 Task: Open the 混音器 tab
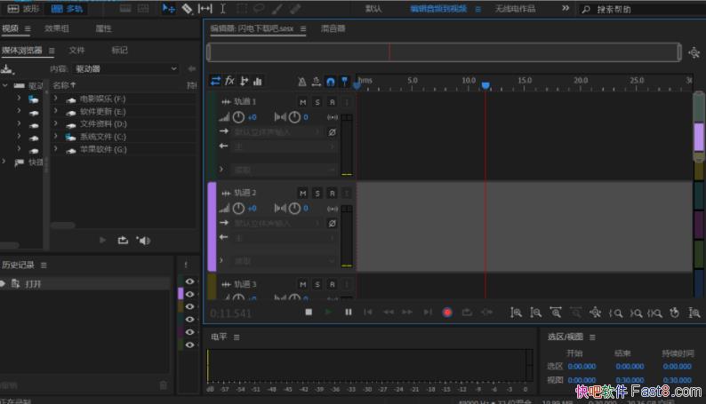333,28
